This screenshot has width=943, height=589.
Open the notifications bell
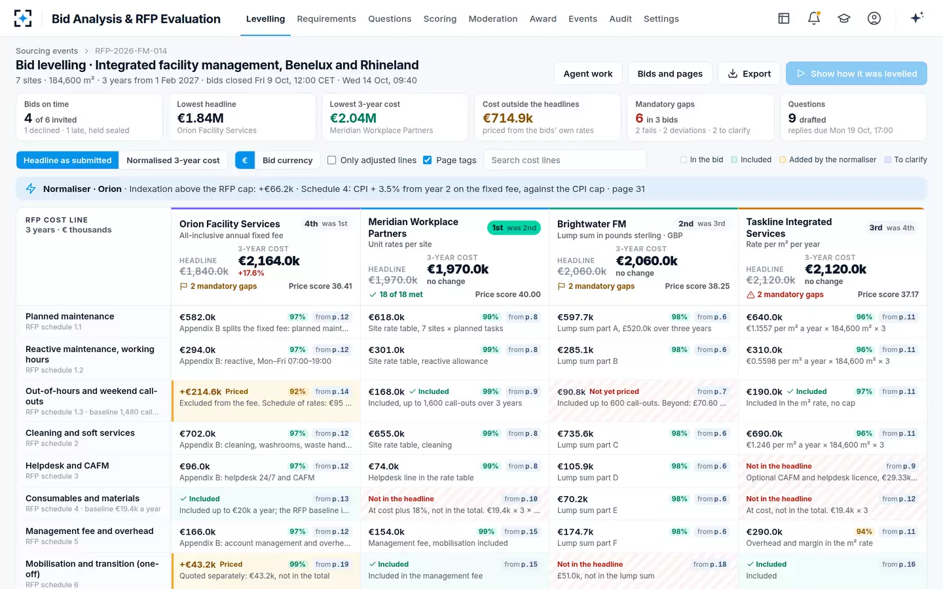(x=814, y=18)
